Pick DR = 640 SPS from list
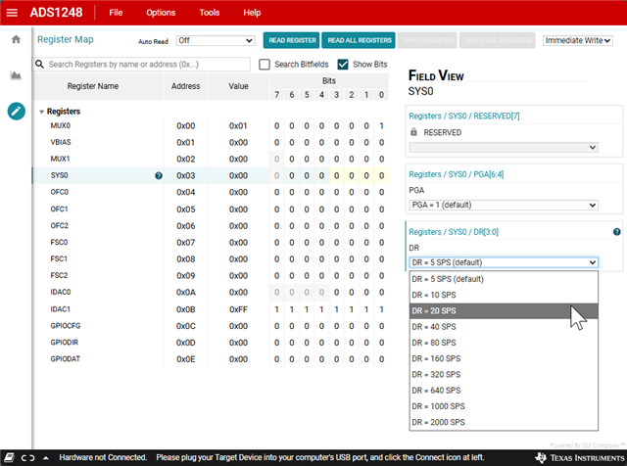Image resolution: width=627 pixels, height=466 pixels. click(504, 391)
